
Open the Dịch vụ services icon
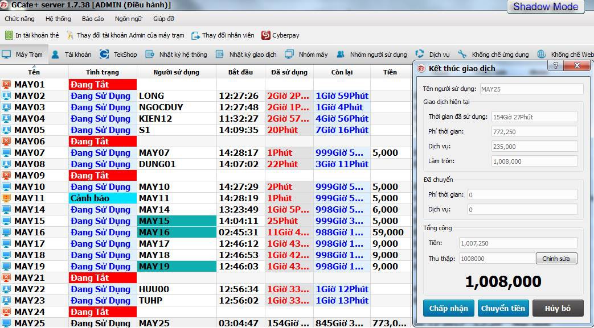pos(419,55)
